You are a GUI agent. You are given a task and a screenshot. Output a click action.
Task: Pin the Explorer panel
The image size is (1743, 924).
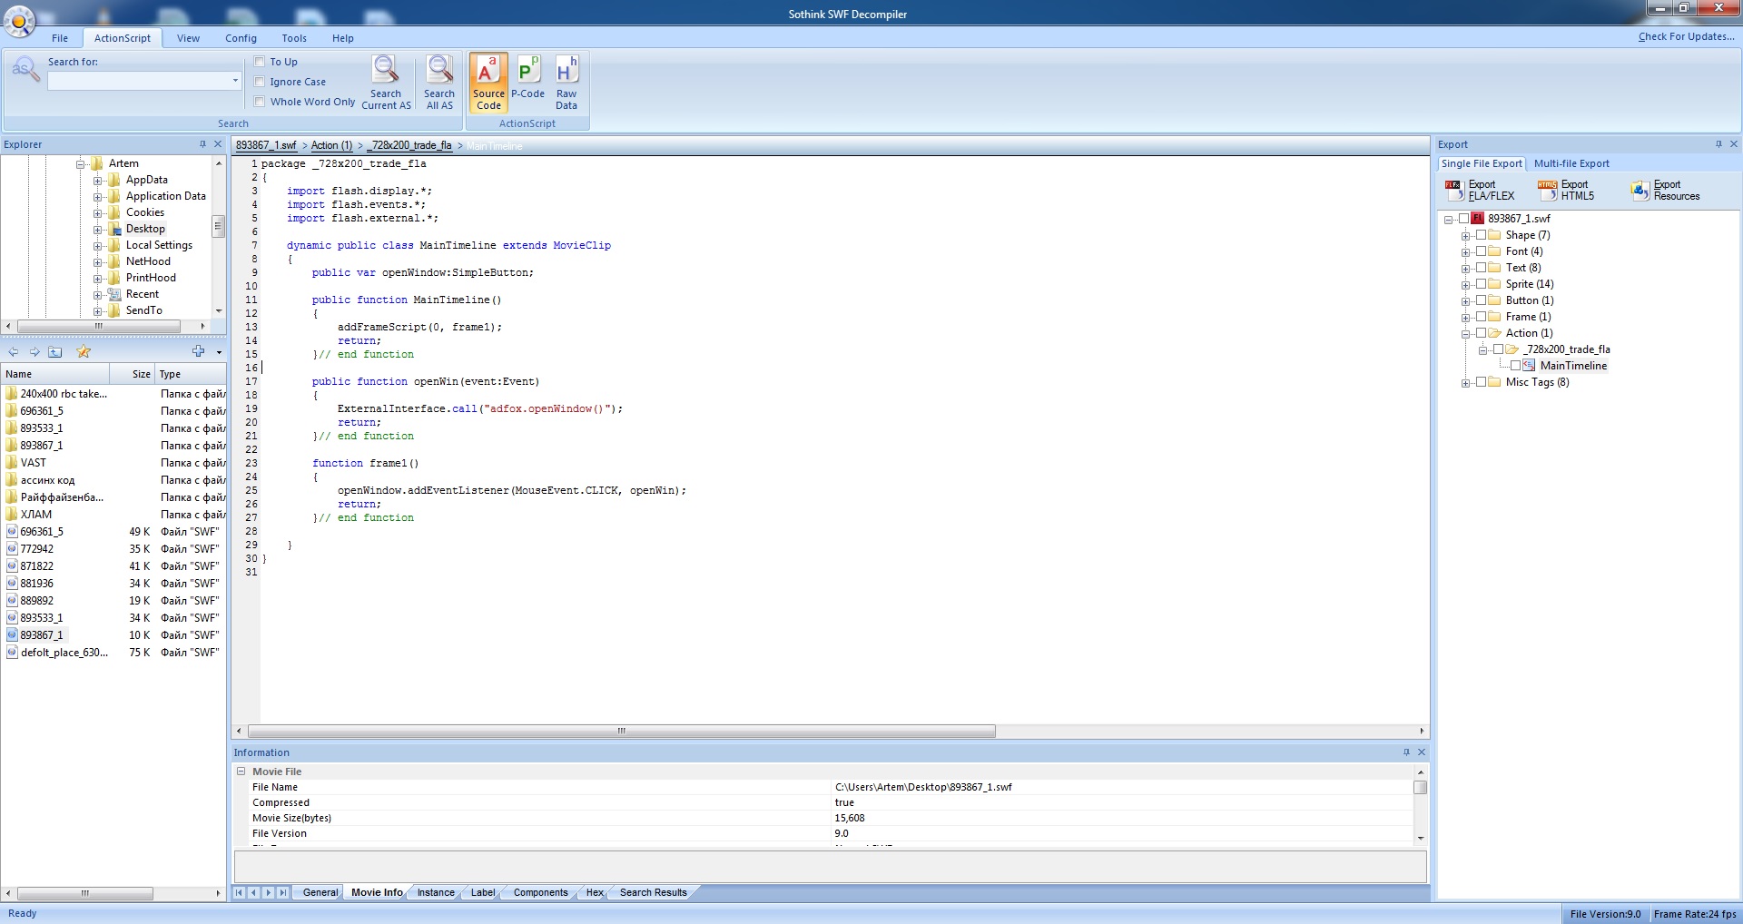202,144
